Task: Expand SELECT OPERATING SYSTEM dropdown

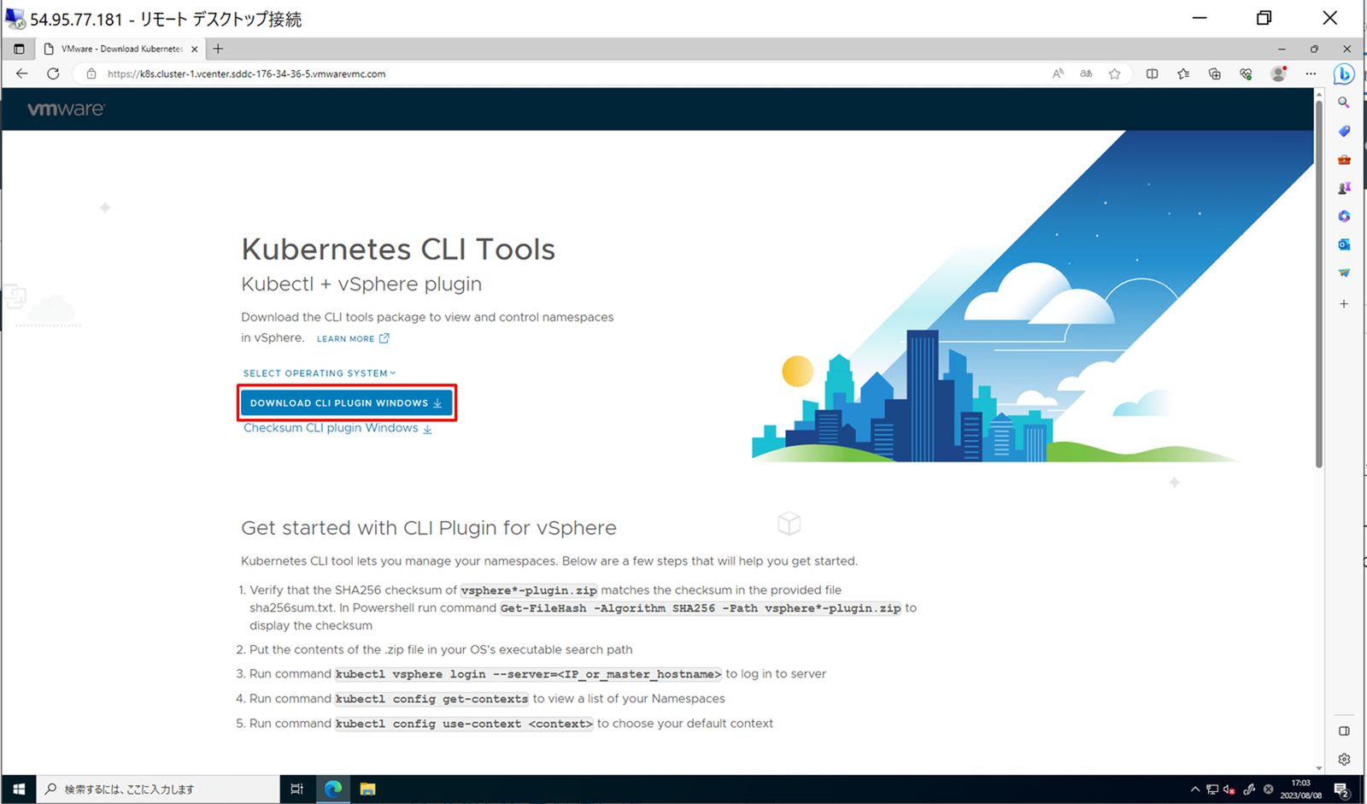Action: [320, 373]
